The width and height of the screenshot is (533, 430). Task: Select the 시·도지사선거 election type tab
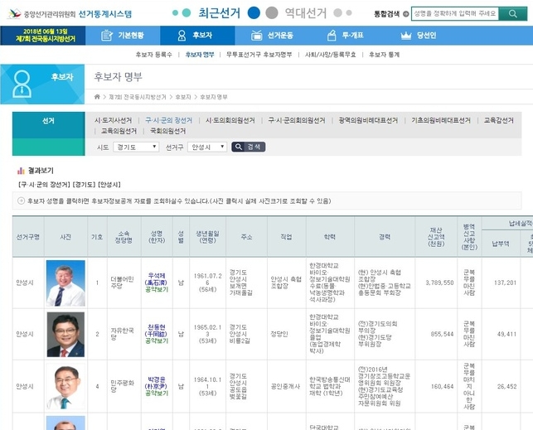pos(114,120)
